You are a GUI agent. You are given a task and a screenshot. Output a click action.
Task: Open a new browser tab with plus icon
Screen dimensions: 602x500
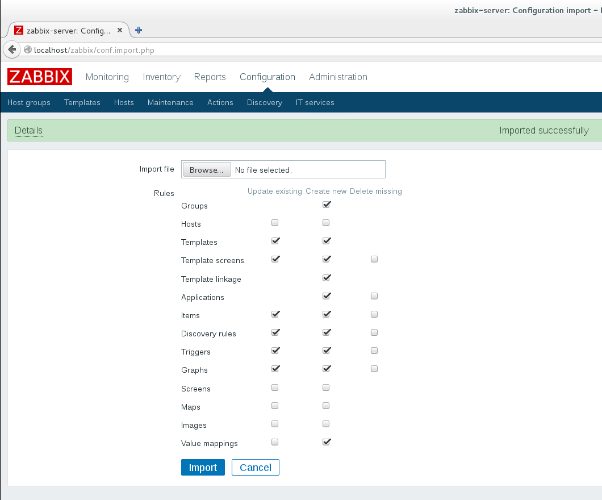(139, 30)
